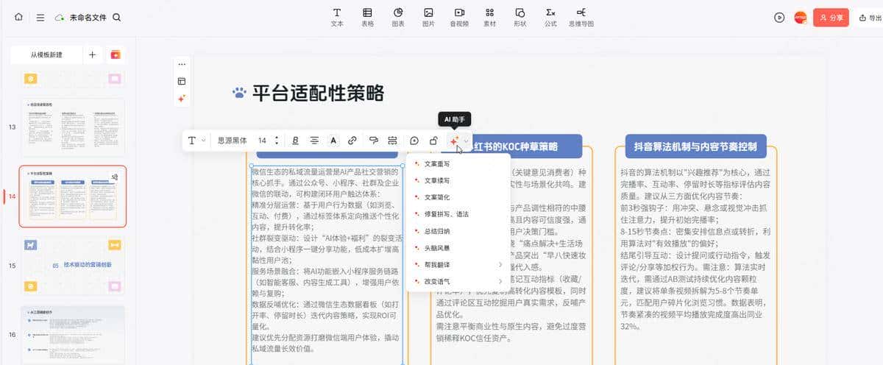Choose 头脑风暴 from the AI menu

click(x=458, y=248)
